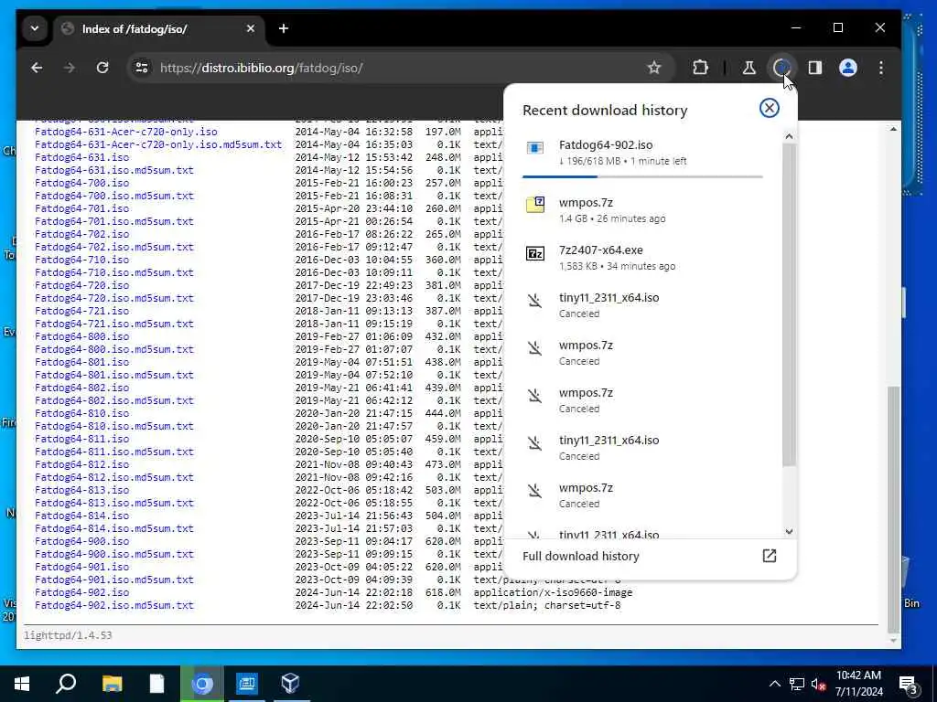Click the download history scrollbar thumb
The height and width of the screenshot is (702, 937).
(x=789, y=304)
